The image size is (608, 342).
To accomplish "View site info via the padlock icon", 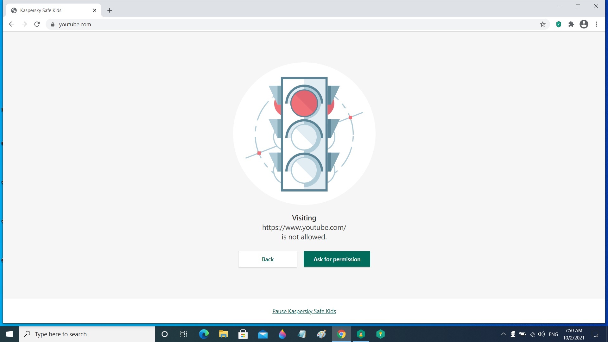I will coord(53,24).
